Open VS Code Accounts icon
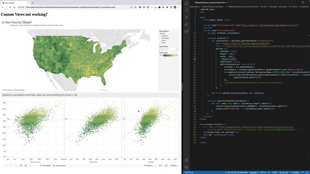This screenshot has width=310, height=174. click(186, 160)
